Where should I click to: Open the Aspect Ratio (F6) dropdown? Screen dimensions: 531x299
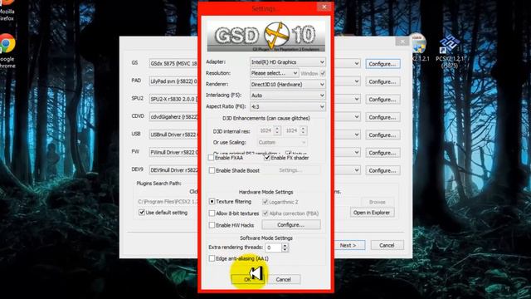pyautogui.click(x=288, y=107)
